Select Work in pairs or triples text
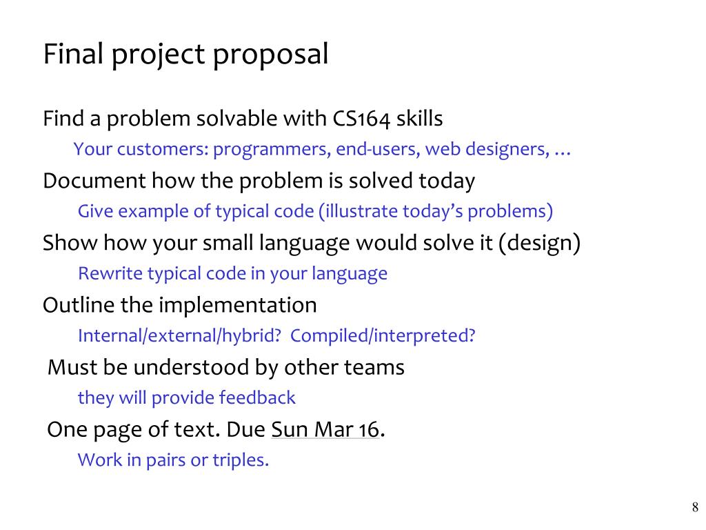The width and height of the screenshot is (706, 530). click(x=173, y=460)
